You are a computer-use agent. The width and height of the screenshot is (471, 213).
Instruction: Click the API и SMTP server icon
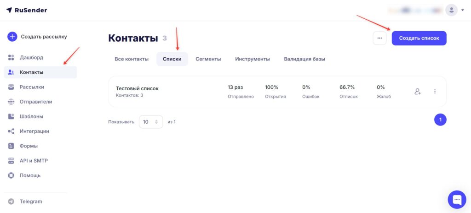coord(11,161)
